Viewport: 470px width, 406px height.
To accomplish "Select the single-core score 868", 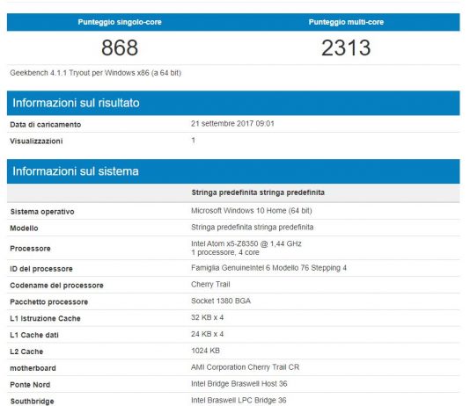I will click(120, 47).
